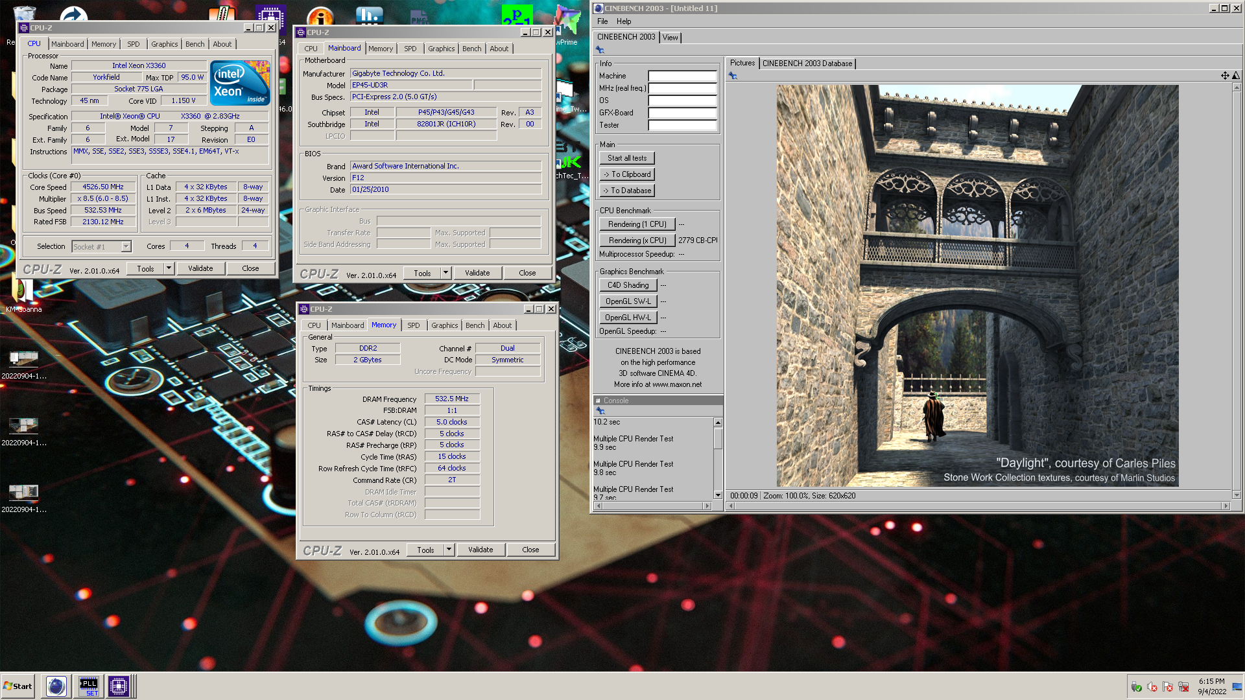Open the File menu in CINEBENCH
The image size is (1245, 700).
click(602, 21)
